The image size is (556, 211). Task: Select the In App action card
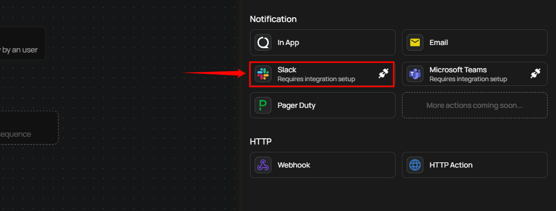pos(323,42)
